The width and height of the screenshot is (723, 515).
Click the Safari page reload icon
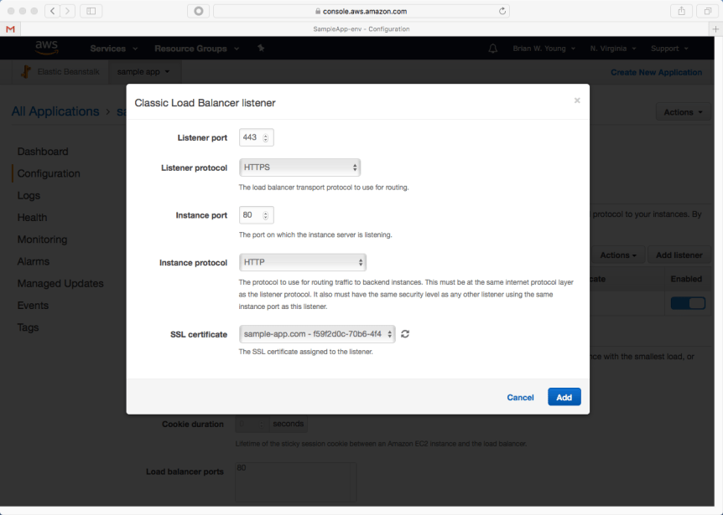coord(502,11)
